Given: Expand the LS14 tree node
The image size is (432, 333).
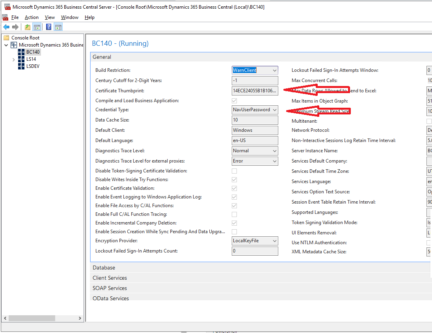Looking at the screenshot, I should [13, 60].
